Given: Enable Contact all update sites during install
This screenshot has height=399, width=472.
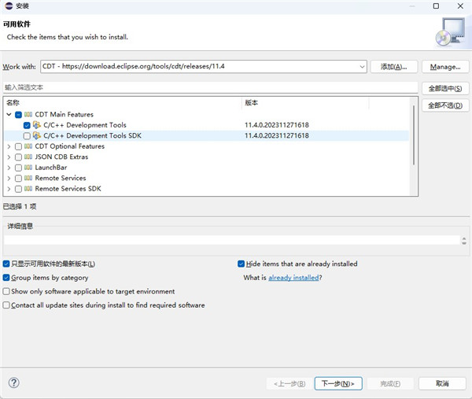Looking at the screenshot, I should 6,305.
